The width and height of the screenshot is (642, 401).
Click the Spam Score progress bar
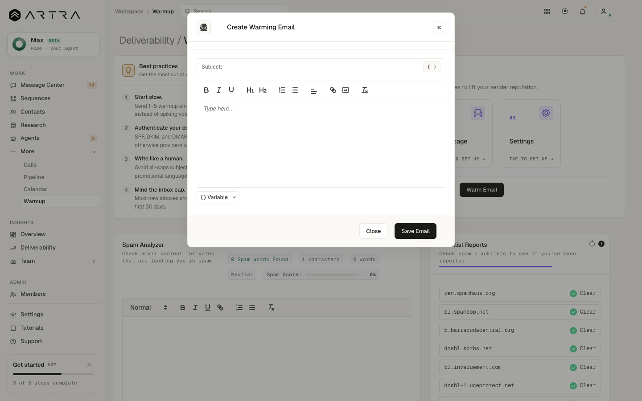332,274
